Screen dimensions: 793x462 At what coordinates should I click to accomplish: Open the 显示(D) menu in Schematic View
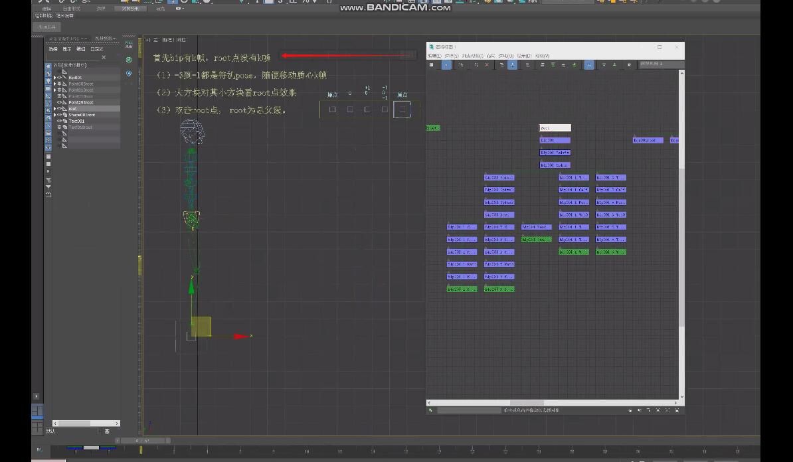pyautogui.click(x=524, y=56)
